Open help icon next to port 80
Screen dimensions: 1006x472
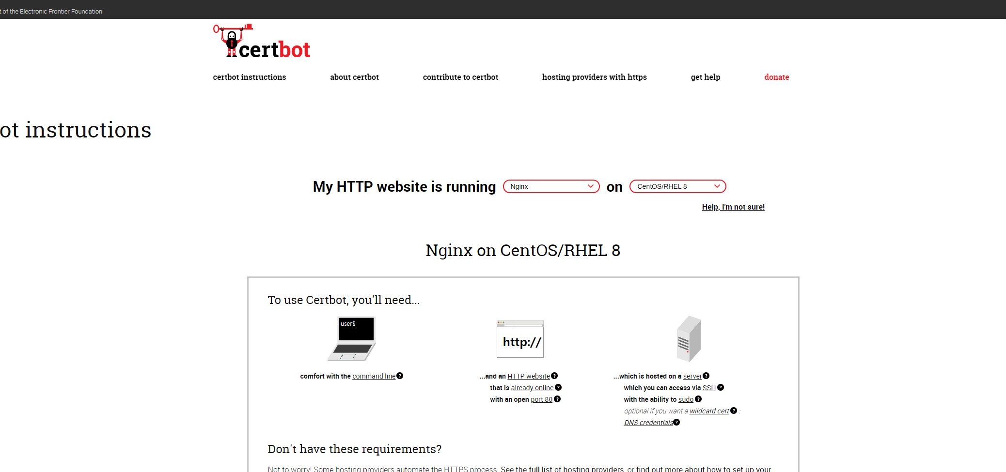(x=557, y=399)
